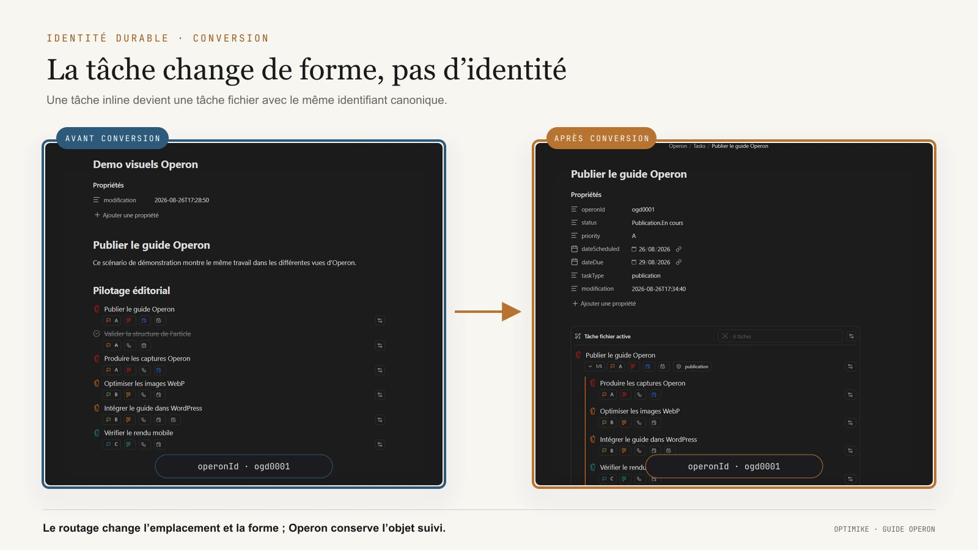Open the dateScheduled calendar property icon
This screenshot has height=550, width=978.
[575, 249]
